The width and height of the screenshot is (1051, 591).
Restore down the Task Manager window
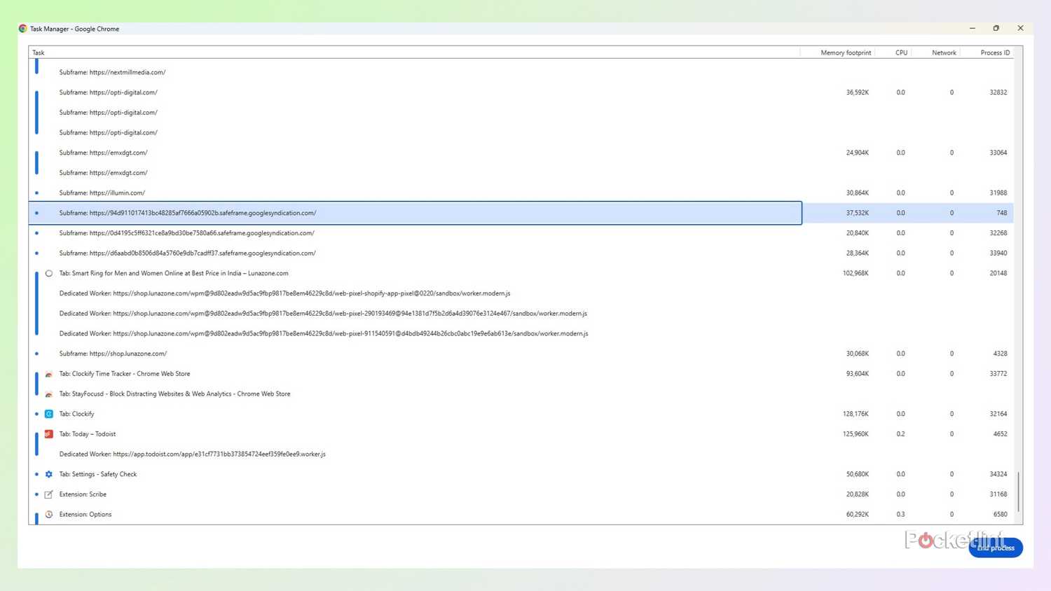pyautogui.click(x=996, y=29)
